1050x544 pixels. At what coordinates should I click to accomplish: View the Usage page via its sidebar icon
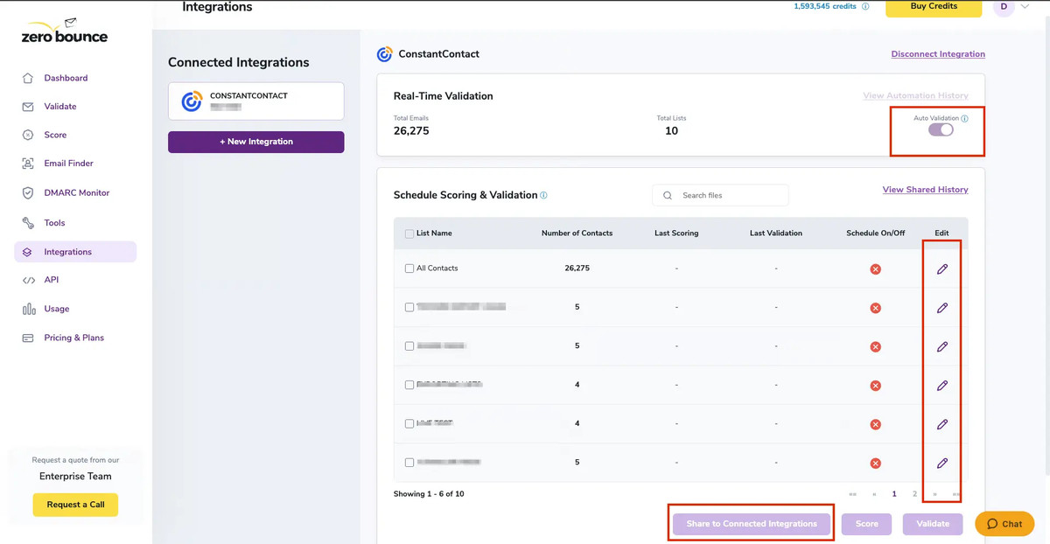click(x=27, y=308)
